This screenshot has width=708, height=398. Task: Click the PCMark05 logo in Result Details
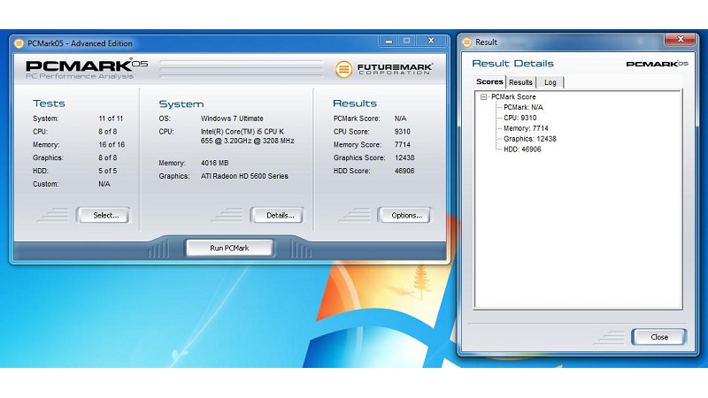click(656, 64)
